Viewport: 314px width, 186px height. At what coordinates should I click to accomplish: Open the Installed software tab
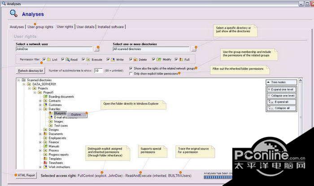pos(110,27)
